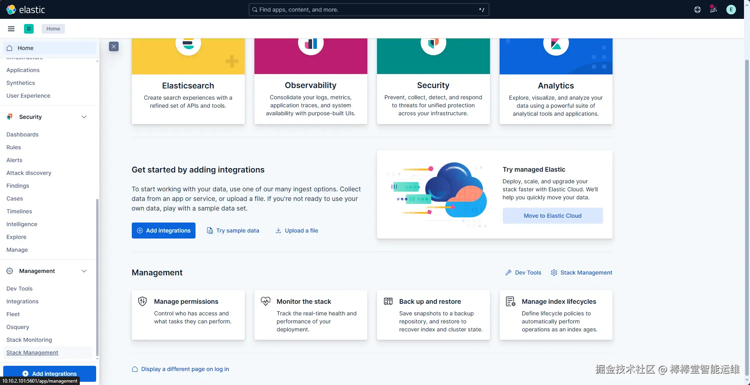Open Attack discovery in the sidebar

coord(29,173)
